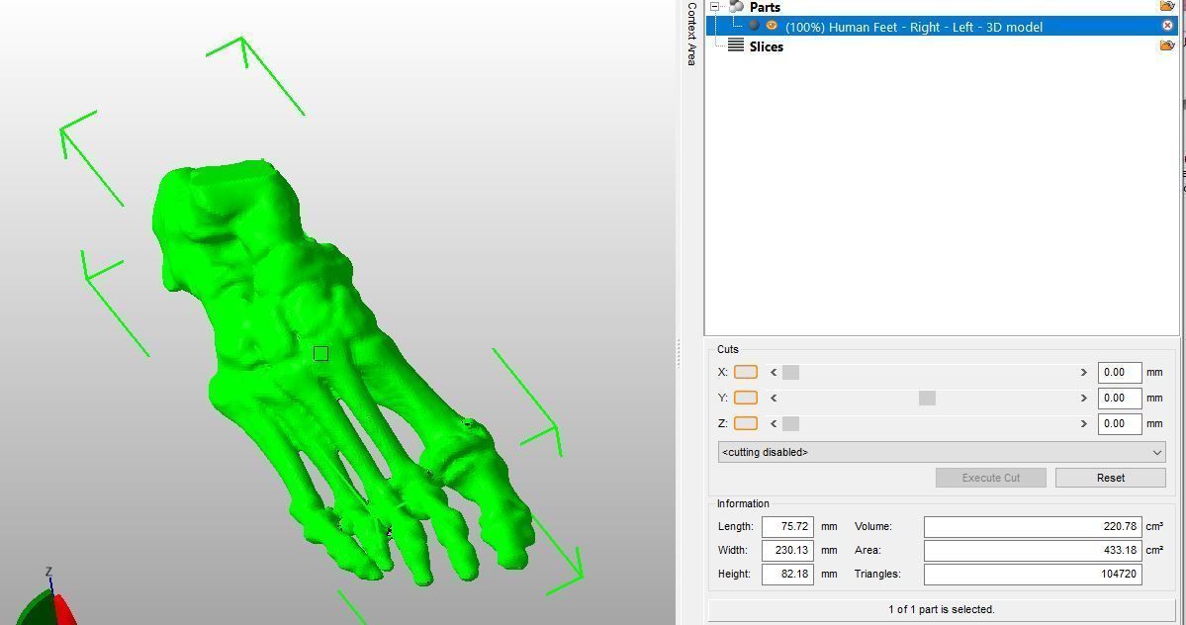Image resolution: width=1186 pixels, height=625 pixels.
Task: Focus the Y cut value field
Action: [1120, 398]
